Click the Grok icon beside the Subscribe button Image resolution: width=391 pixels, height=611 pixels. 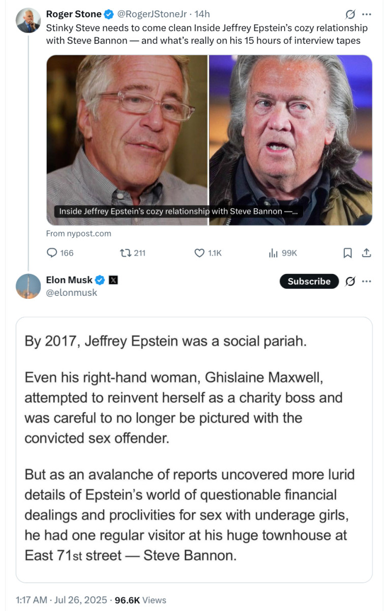(350, 281)
